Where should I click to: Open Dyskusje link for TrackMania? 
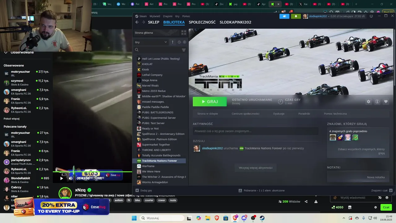pos(279,114)
